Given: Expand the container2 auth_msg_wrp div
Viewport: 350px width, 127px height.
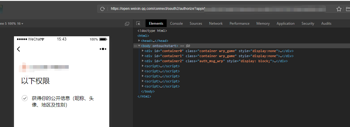Looking at the screenshot, I should tap(143, 61).
